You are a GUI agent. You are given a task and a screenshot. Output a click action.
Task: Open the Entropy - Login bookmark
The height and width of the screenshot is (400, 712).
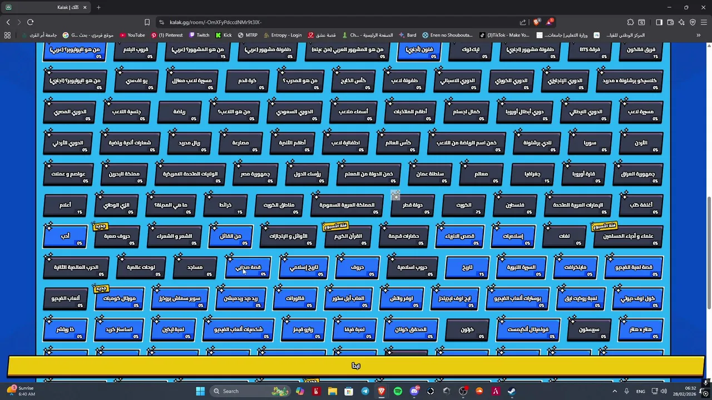click(x=283, y=35)
